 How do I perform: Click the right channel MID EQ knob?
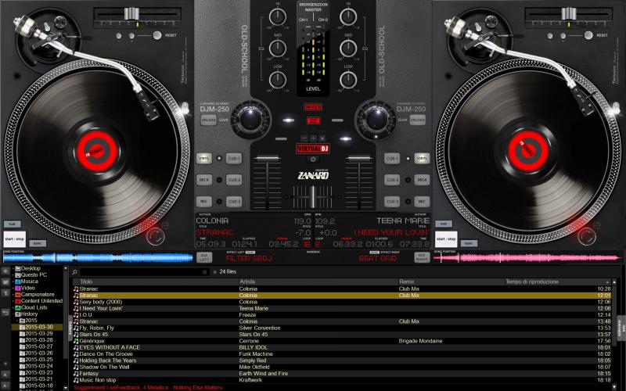pos(348,48)
